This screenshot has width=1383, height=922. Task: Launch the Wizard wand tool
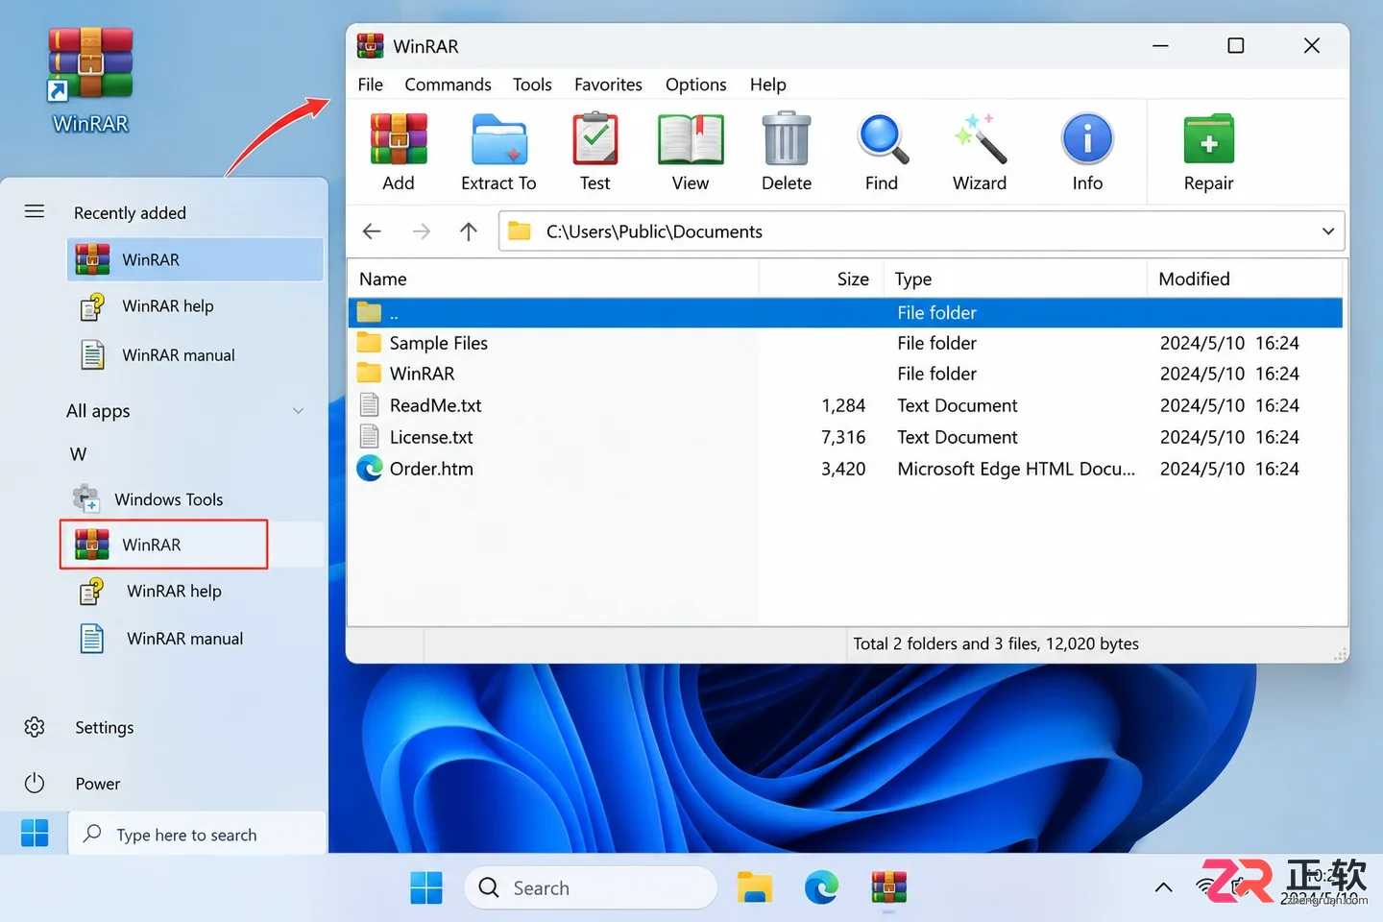(980, 140)
